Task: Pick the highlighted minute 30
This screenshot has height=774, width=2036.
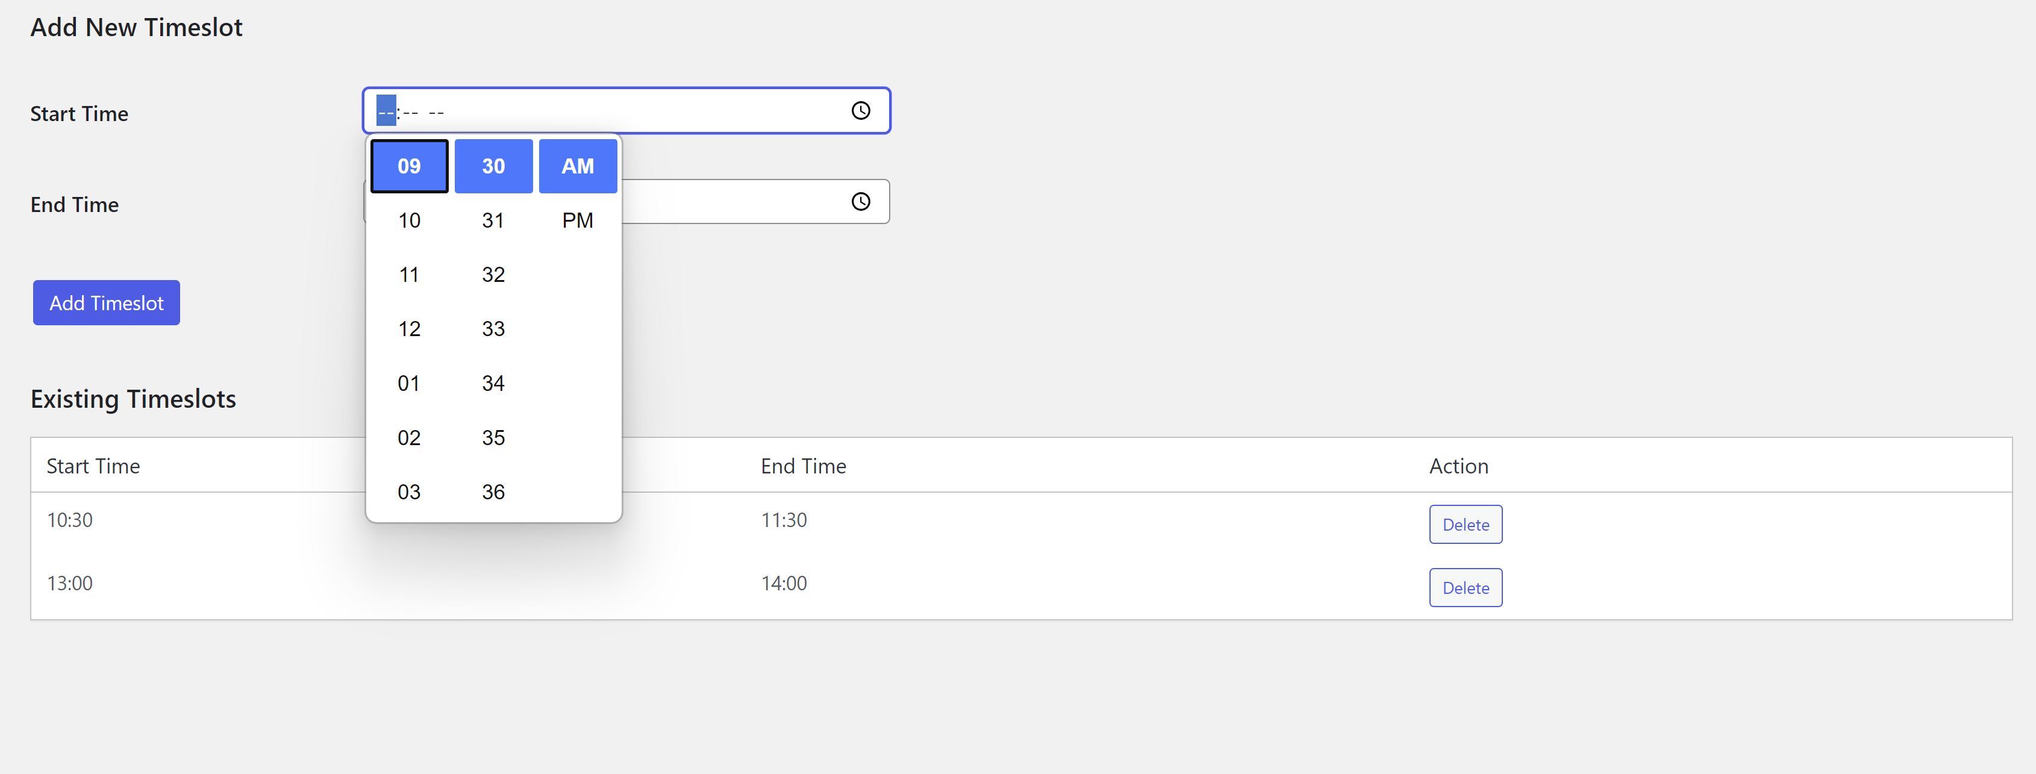Action: coord(493,166)
